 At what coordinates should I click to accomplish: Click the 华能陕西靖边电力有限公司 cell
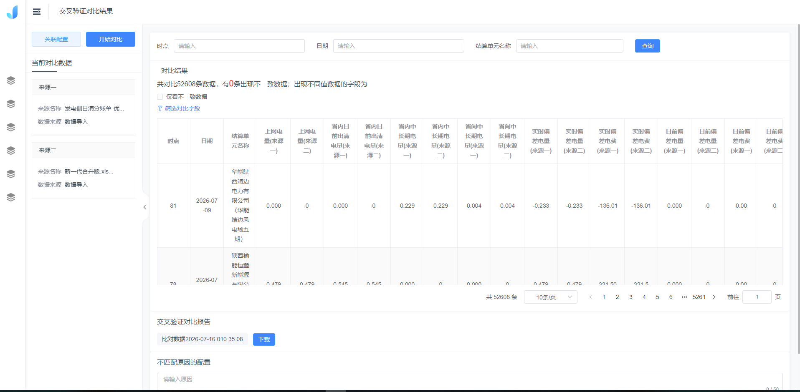pyautogui.click(x=240, y=206)
